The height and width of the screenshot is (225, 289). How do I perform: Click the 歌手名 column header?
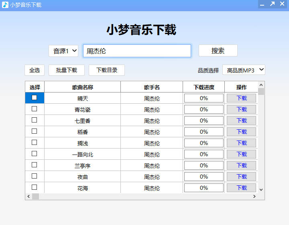click(x=152, y=87)
